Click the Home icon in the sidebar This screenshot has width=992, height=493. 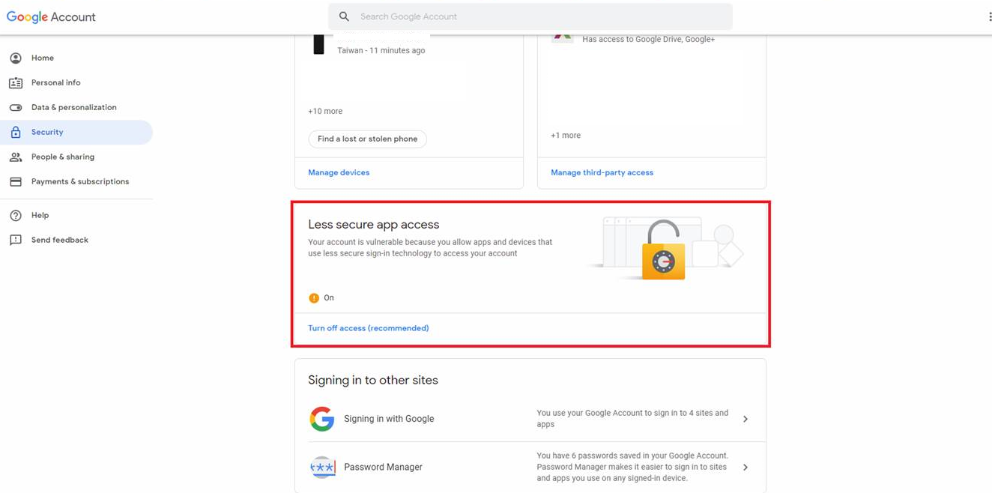point(16,58)
